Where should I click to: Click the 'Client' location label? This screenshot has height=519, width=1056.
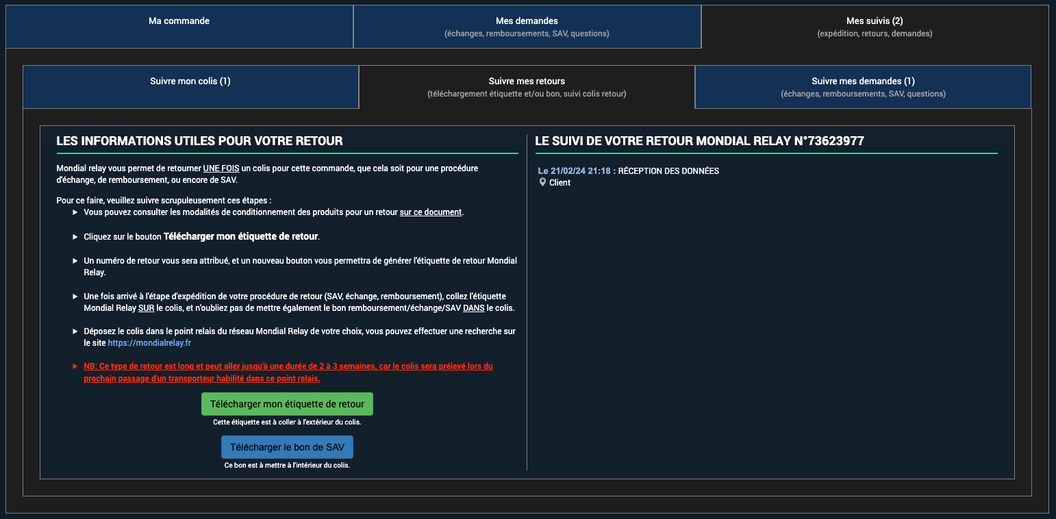[560, 183]
